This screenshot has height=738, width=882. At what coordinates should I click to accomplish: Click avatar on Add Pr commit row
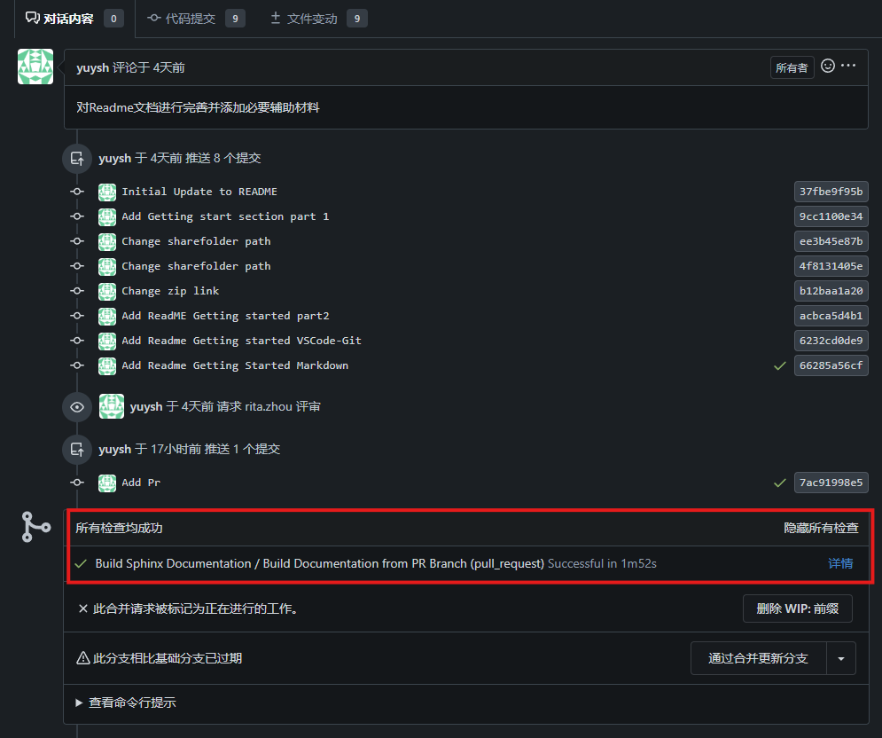[x=107, y=483]
